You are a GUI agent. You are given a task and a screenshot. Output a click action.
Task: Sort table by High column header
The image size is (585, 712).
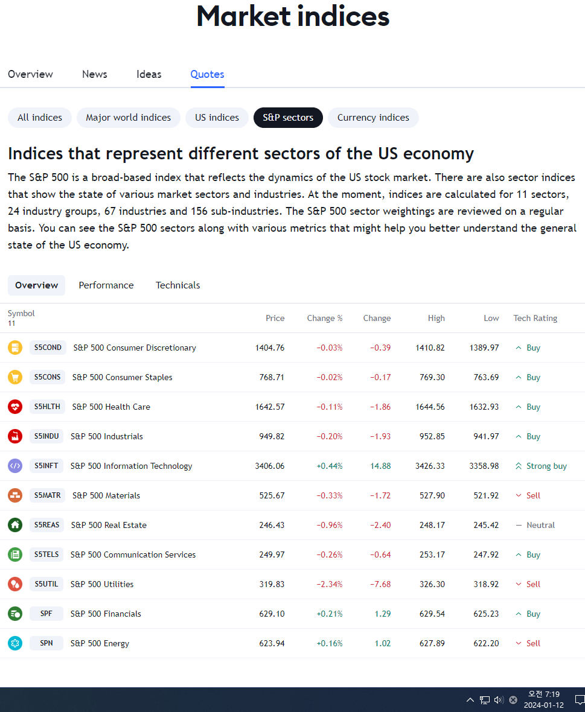coord(436,319)
